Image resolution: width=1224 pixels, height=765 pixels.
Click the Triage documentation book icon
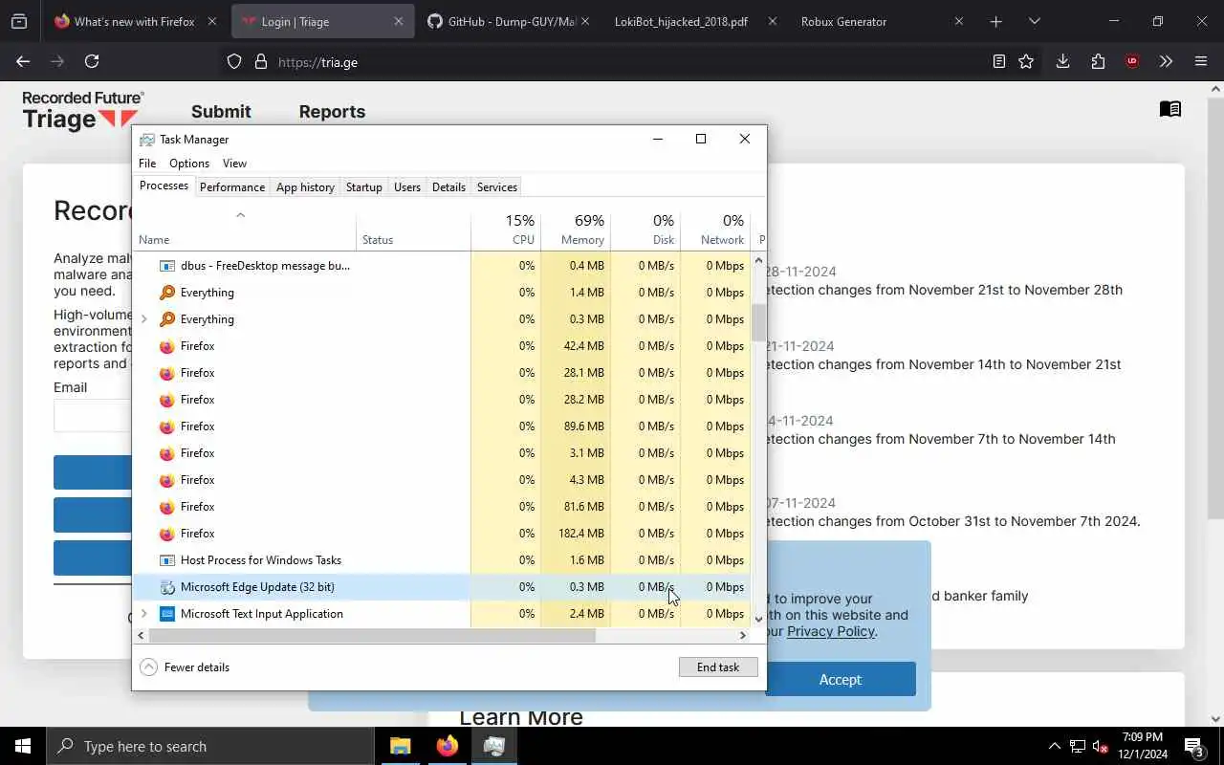1170,109
